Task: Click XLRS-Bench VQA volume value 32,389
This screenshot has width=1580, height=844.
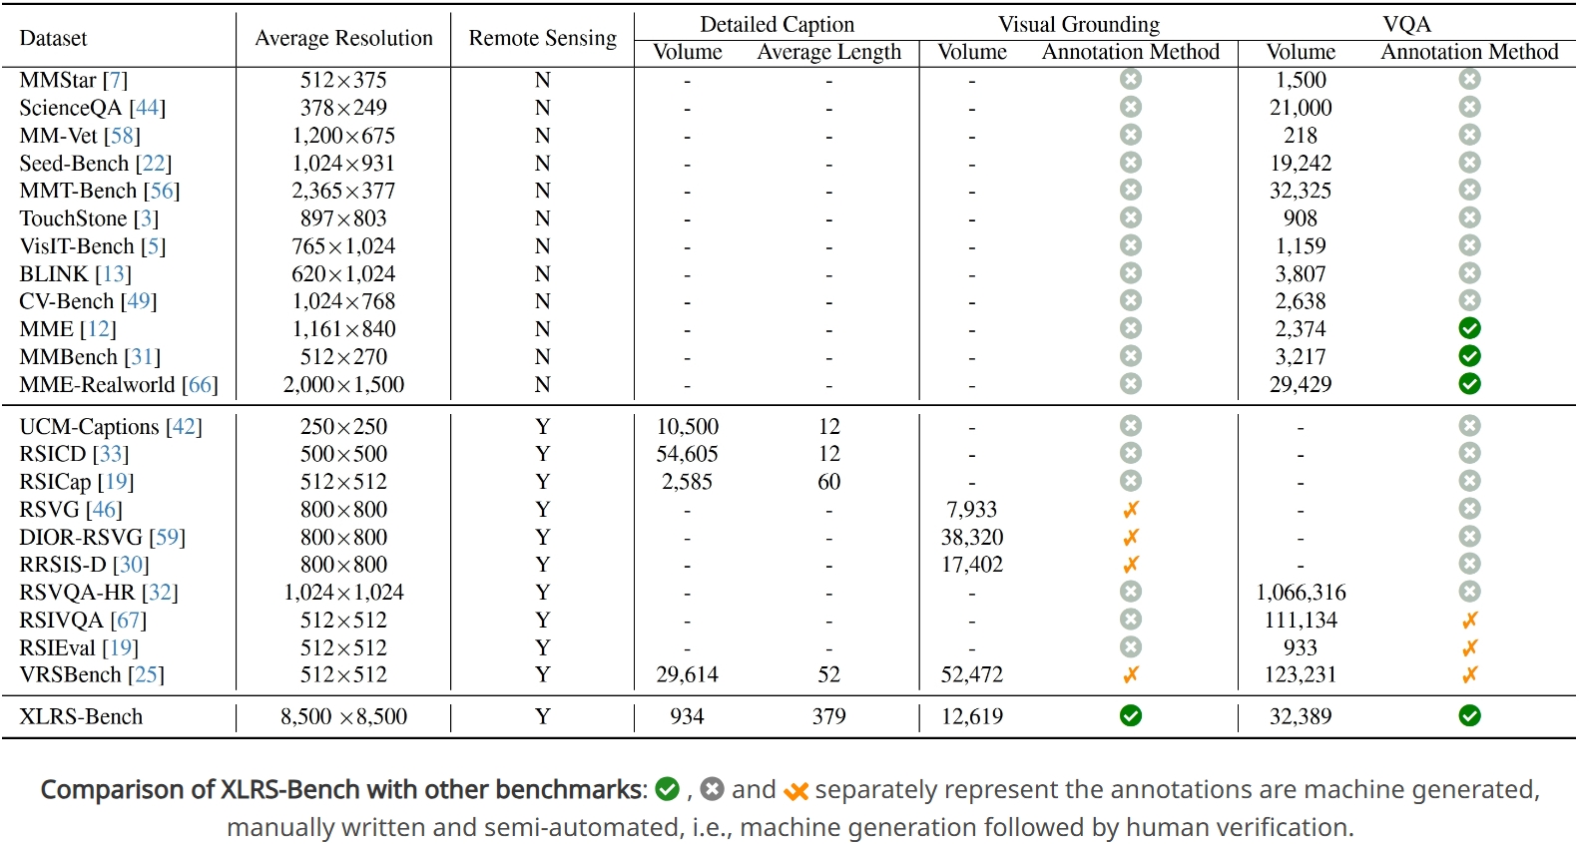Action: click(x=1301, y=716)
